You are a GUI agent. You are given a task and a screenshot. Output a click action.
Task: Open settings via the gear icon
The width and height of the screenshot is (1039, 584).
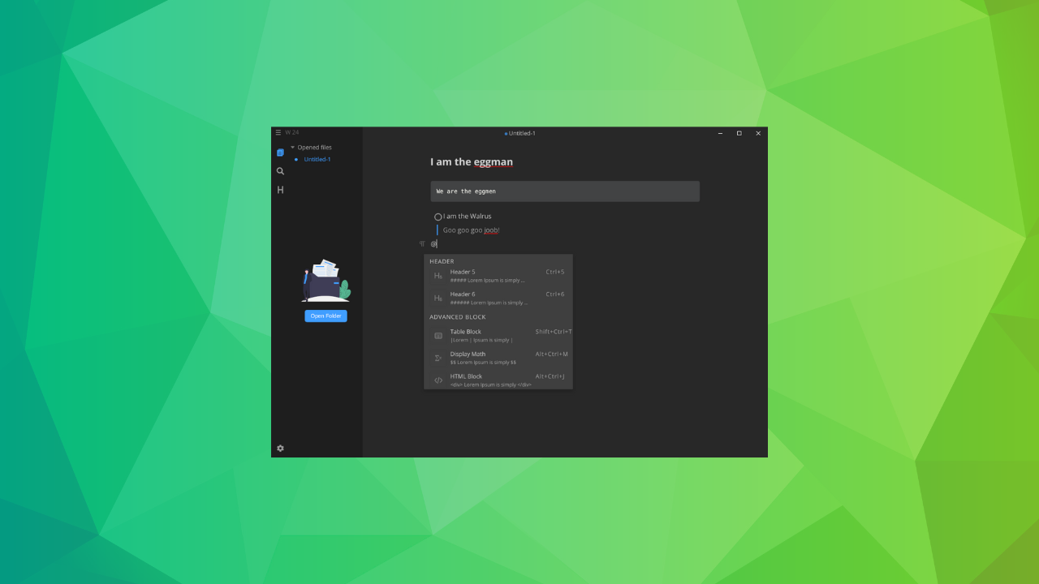pyautogui.click(x=280, y=449)
